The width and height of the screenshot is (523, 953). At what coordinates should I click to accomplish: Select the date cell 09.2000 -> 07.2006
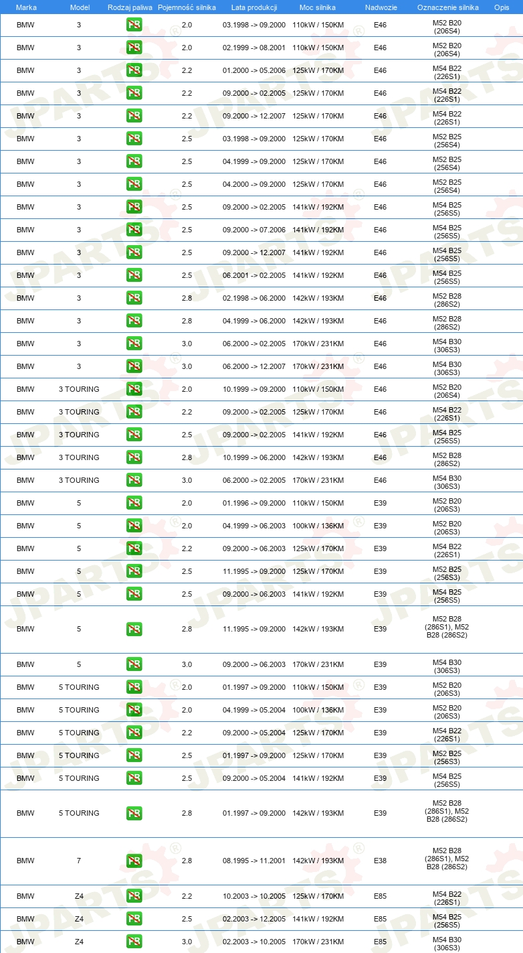point(254,230)
